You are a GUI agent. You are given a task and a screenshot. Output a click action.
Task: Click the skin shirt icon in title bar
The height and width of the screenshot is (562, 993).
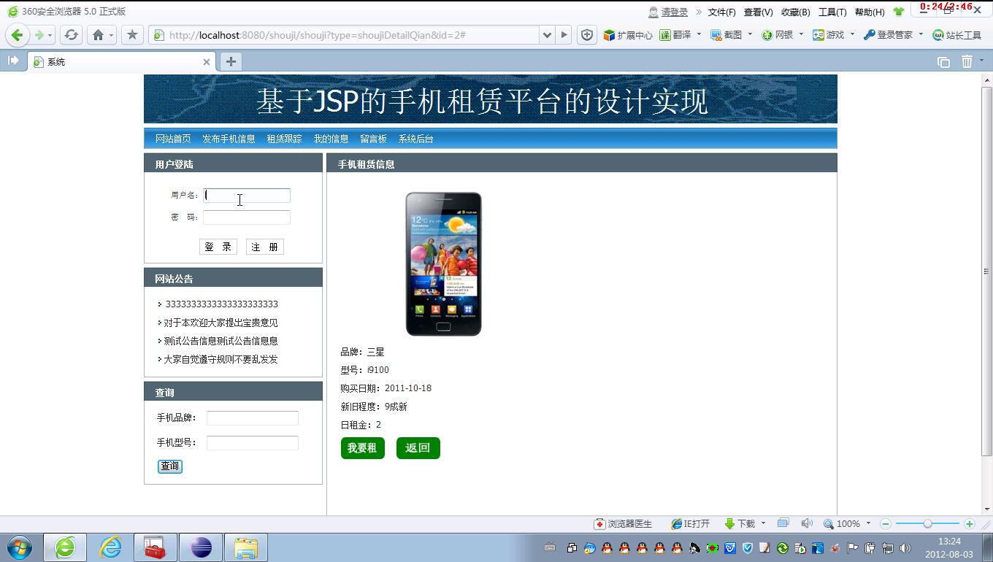point(899,12)
